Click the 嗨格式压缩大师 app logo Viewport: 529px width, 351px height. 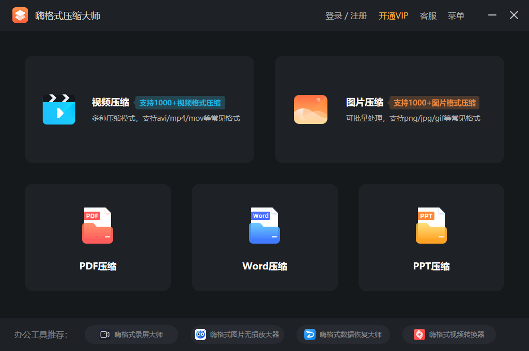click(x=20, y=15)
